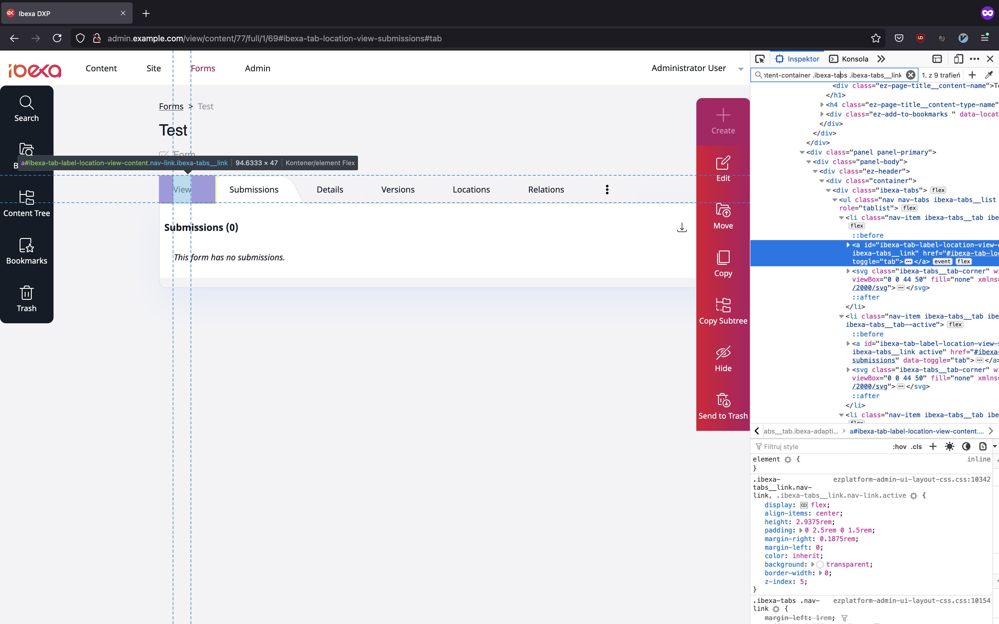
Task: Switch to the Versions tab
Action: click(398, 190)
